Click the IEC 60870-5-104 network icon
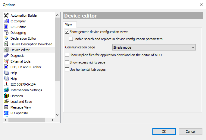 (x=6, y=84)
